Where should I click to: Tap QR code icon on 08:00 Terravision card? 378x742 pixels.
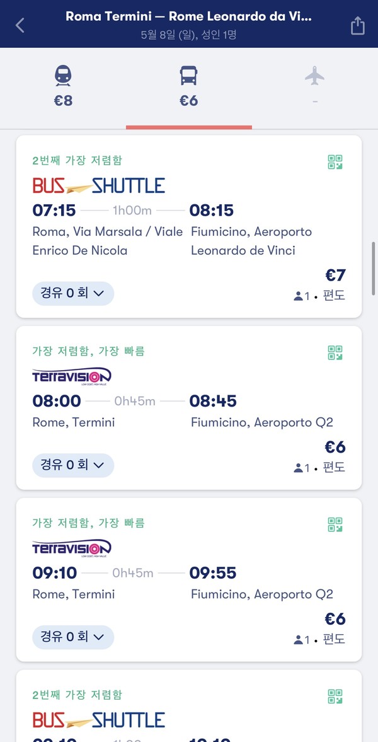point(335,352)
